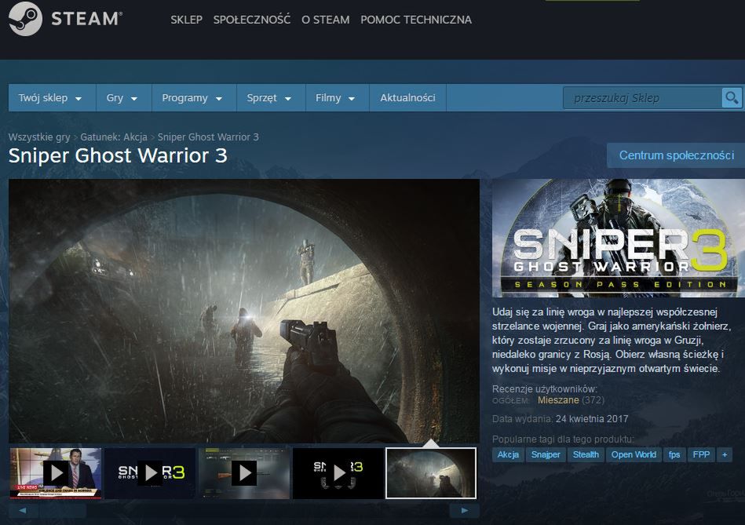Viewport: 745px width, 525px height.
Task: Click the left scroll arrow under thumbnails
Action: tap(22, 511)
